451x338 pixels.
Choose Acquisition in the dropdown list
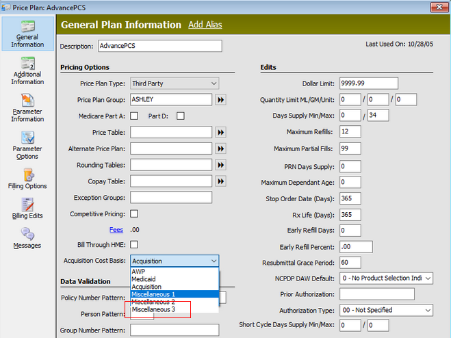(175, 287)
